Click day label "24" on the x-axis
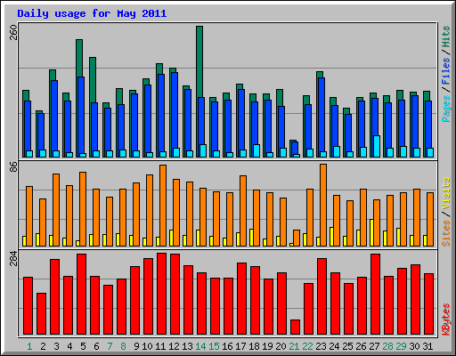The width and height of the screenshot is (456, 356). click(x=334, y=346)
